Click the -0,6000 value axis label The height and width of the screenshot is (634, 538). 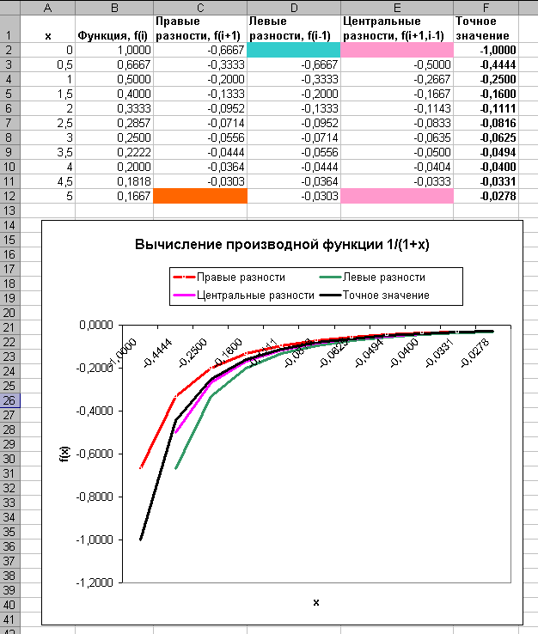tap(95, 454)
